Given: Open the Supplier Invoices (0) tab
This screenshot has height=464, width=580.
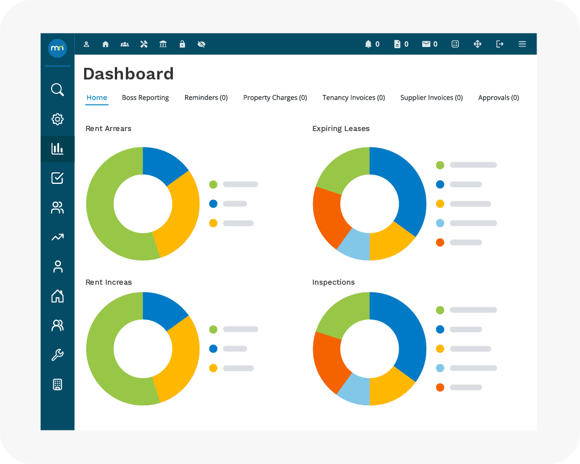Looking at the screenshot, I should click(431, 97).
